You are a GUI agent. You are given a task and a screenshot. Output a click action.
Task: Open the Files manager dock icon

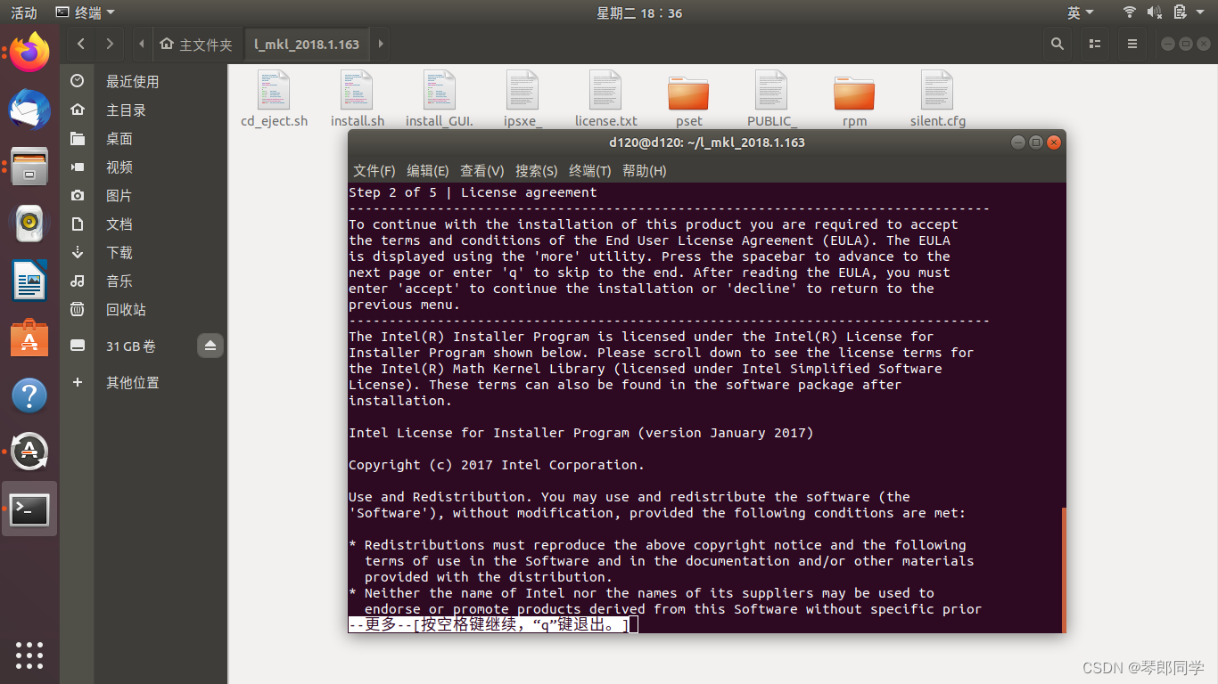(29, 167)
